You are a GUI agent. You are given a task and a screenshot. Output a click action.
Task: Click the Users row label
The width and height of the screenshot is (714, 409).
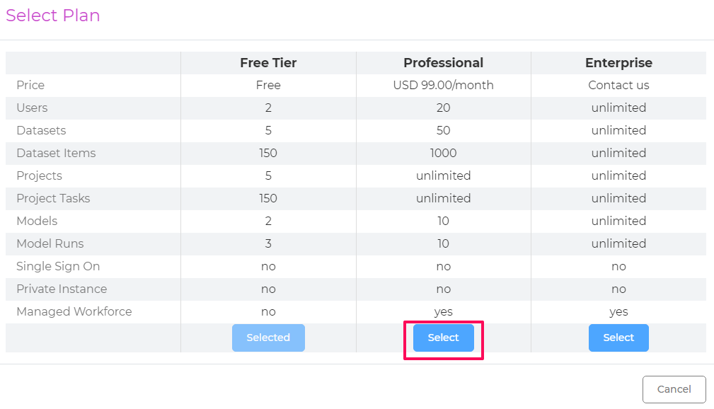pos(32,108)
